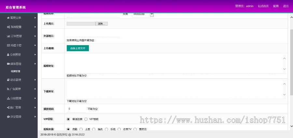Click the 下载地址 textarea scroll-down arrow
Image resolution: width=293 pixels, height=138 pixels.
285,95
